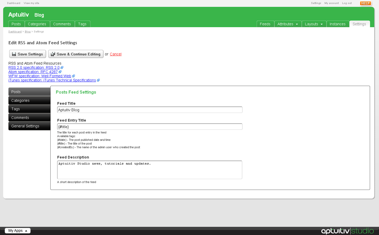The width and height of the screenshot is (379, 235).
Task: Open the Instances tab
Action: 337,24
